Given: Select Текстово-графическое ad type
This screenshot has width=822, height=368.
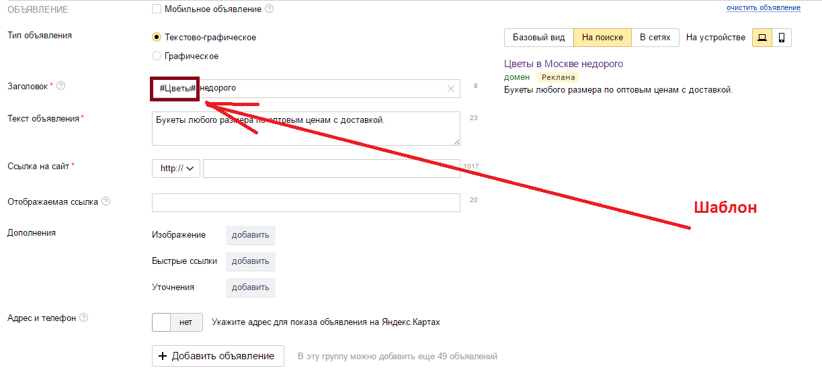Looking at the screenshot, I should pos(157,38).
